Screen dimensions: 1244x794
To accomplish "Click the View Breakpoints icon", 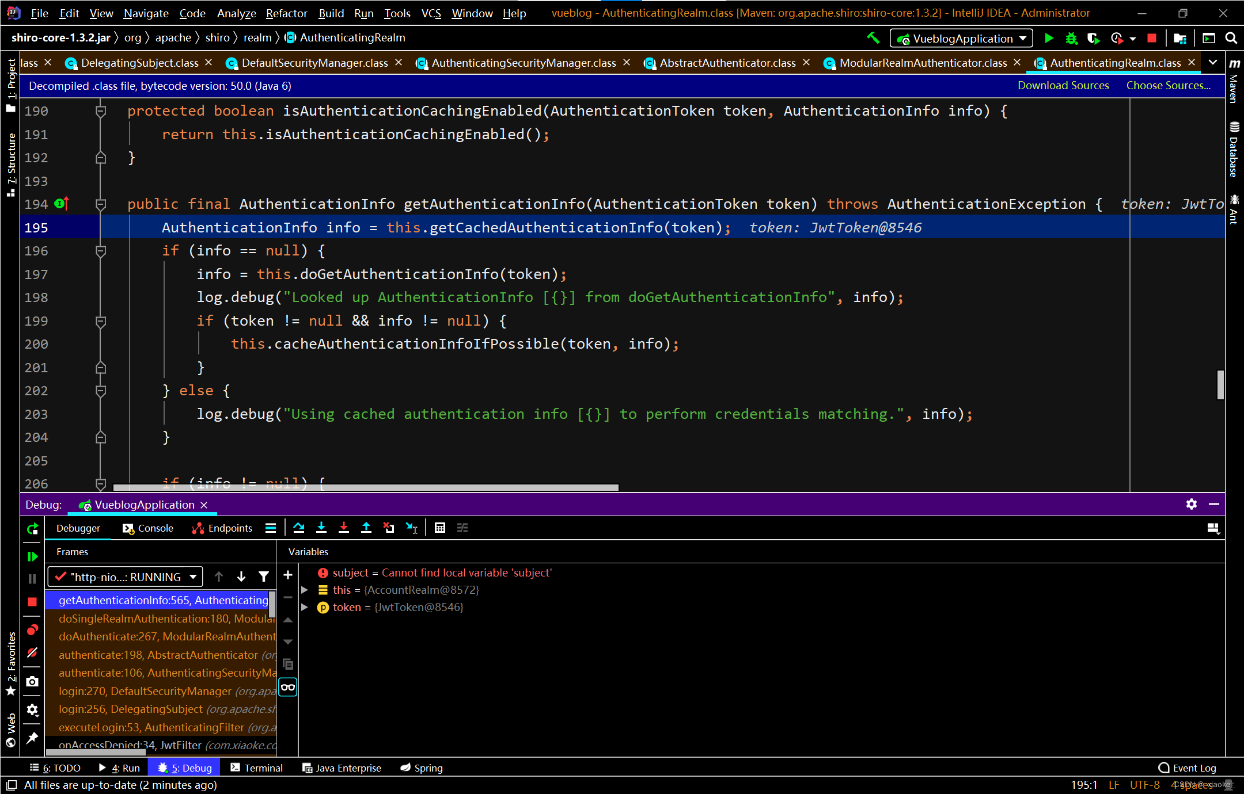I will [x=32, y=629].
